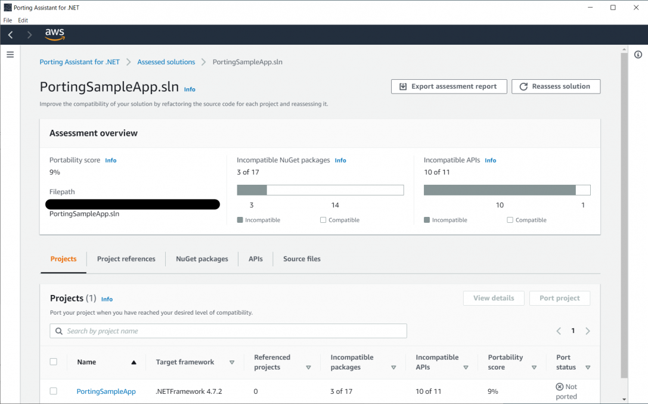Click the Incompatible APIs progress bar
Screen dimensions: 648x404
507,190
